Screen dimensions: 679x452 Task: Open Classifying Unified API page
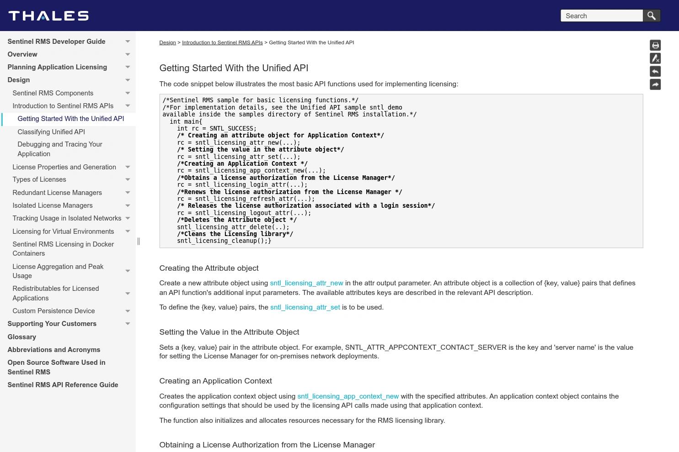[x=51, y=132]
